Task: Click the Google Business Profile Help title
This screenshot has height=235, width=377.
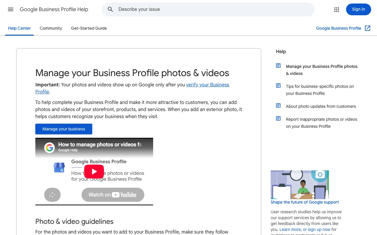Action: [x=54, y=9]
